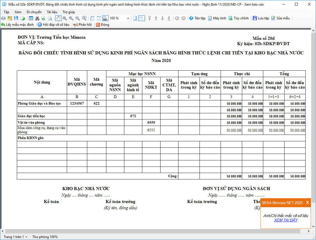Click the 622 chapter code cell

pyautogui.click(x=97, y=103)
